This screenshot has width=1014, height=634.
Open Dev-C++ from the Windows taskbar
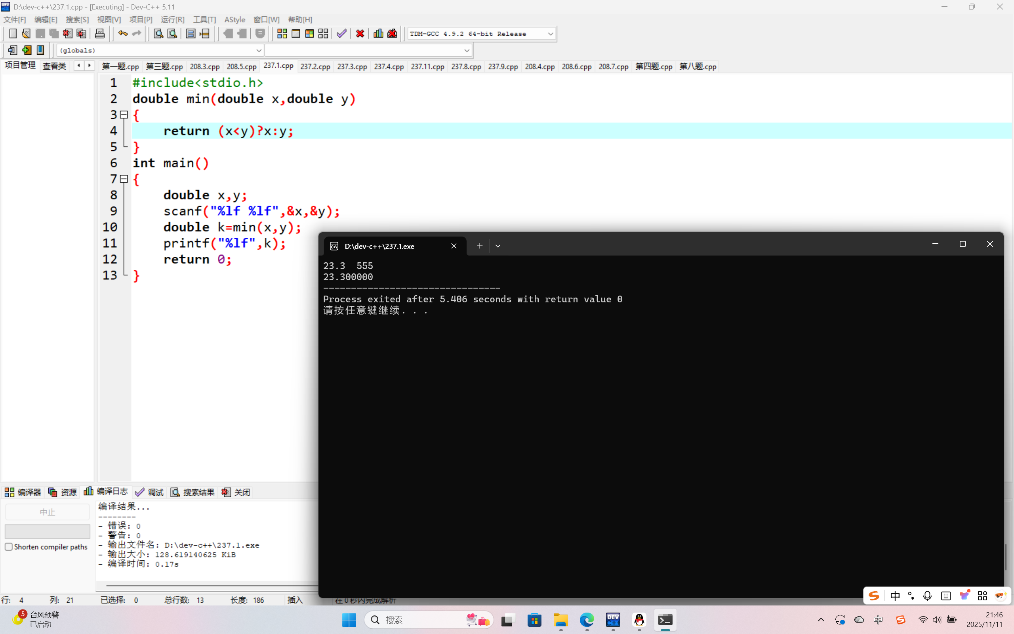click(613, 620)
